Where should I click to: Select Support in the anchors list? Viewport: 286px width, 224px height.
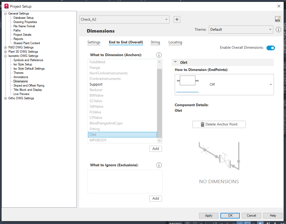[122, 84]
